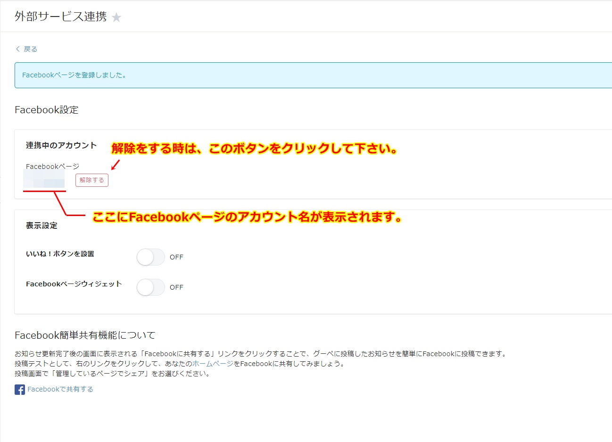Click the OFF label beside いいね！ボタンを設置
The image size is (612, 442).
[x=176, y=257]
